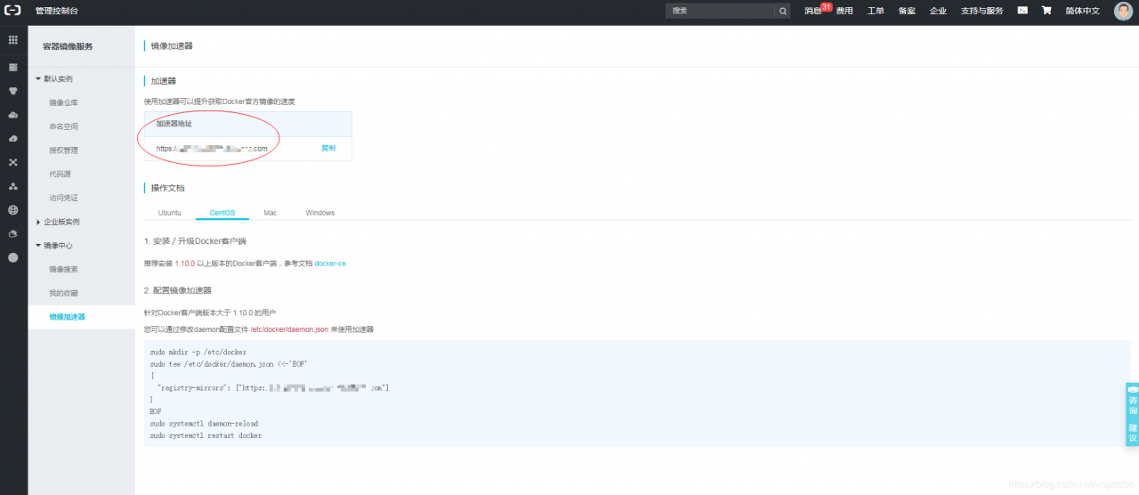This screenshot has width=1139, height=495.
Task: Go to 我的收藏 in sidebar
Action: (x=64, y=293)
